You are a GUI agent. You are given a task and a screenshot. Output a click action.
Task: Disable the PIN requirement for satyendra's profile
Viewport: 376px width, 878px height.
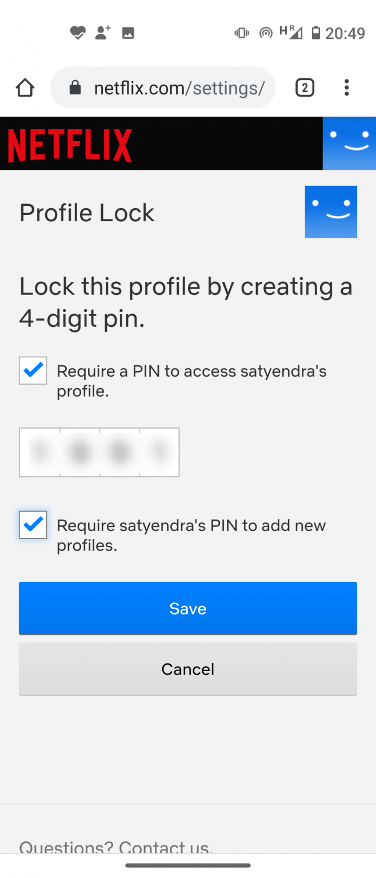33,370
